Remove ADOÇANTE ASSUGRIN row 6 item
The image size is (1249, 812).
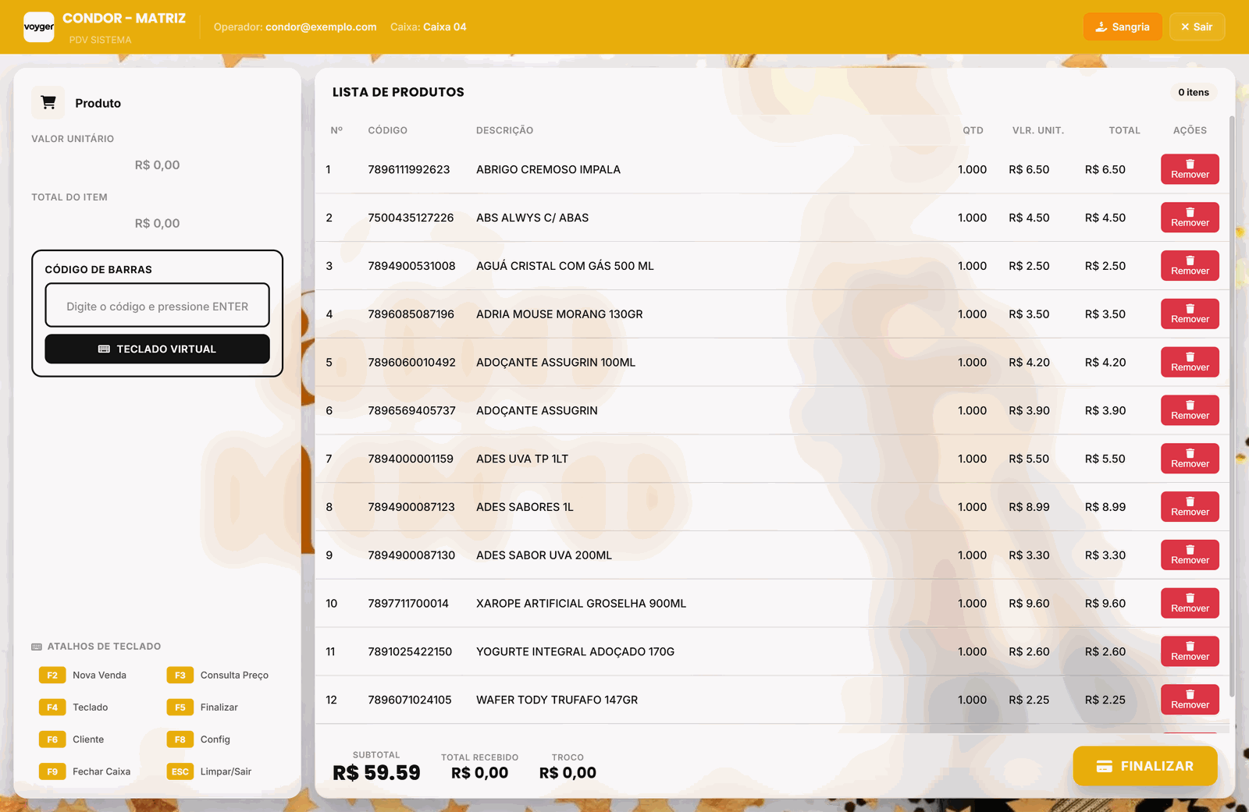point(1190,410)
